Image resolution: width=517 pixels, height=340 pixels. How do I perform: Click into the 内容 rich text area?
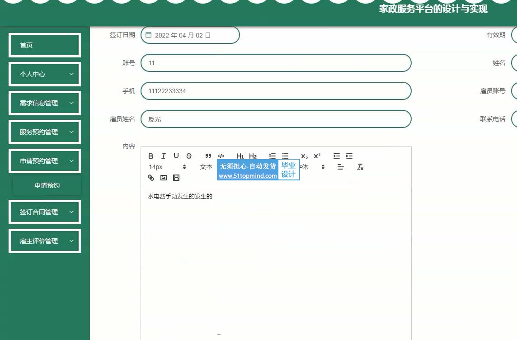coord(276,264)
